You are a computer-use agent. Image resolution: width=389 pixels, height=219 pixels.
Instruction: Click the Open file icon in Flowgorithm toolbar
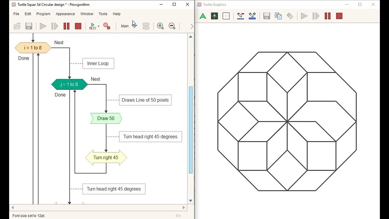(x=17, y=26)
